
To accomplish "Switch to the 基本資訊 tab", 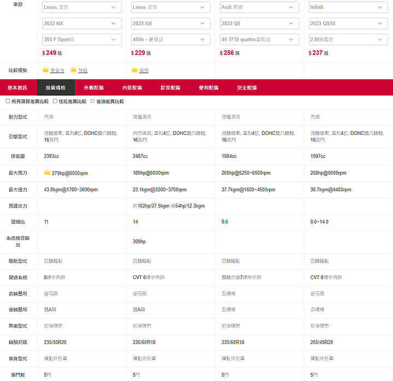I will (x=17, y=87).
